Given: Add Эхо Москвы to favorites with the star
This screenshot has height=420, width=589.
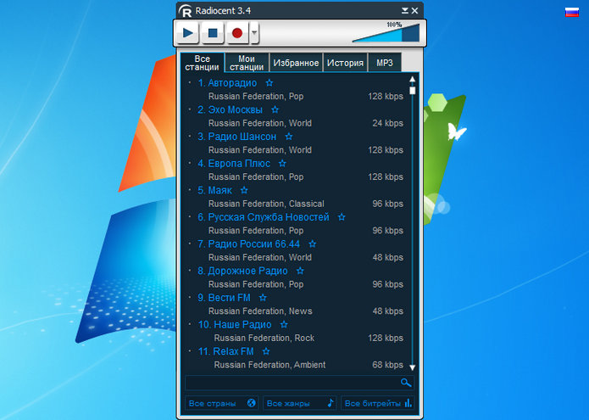Looking at the screenshot, I should pyautogui.click(x=275, y=109).
